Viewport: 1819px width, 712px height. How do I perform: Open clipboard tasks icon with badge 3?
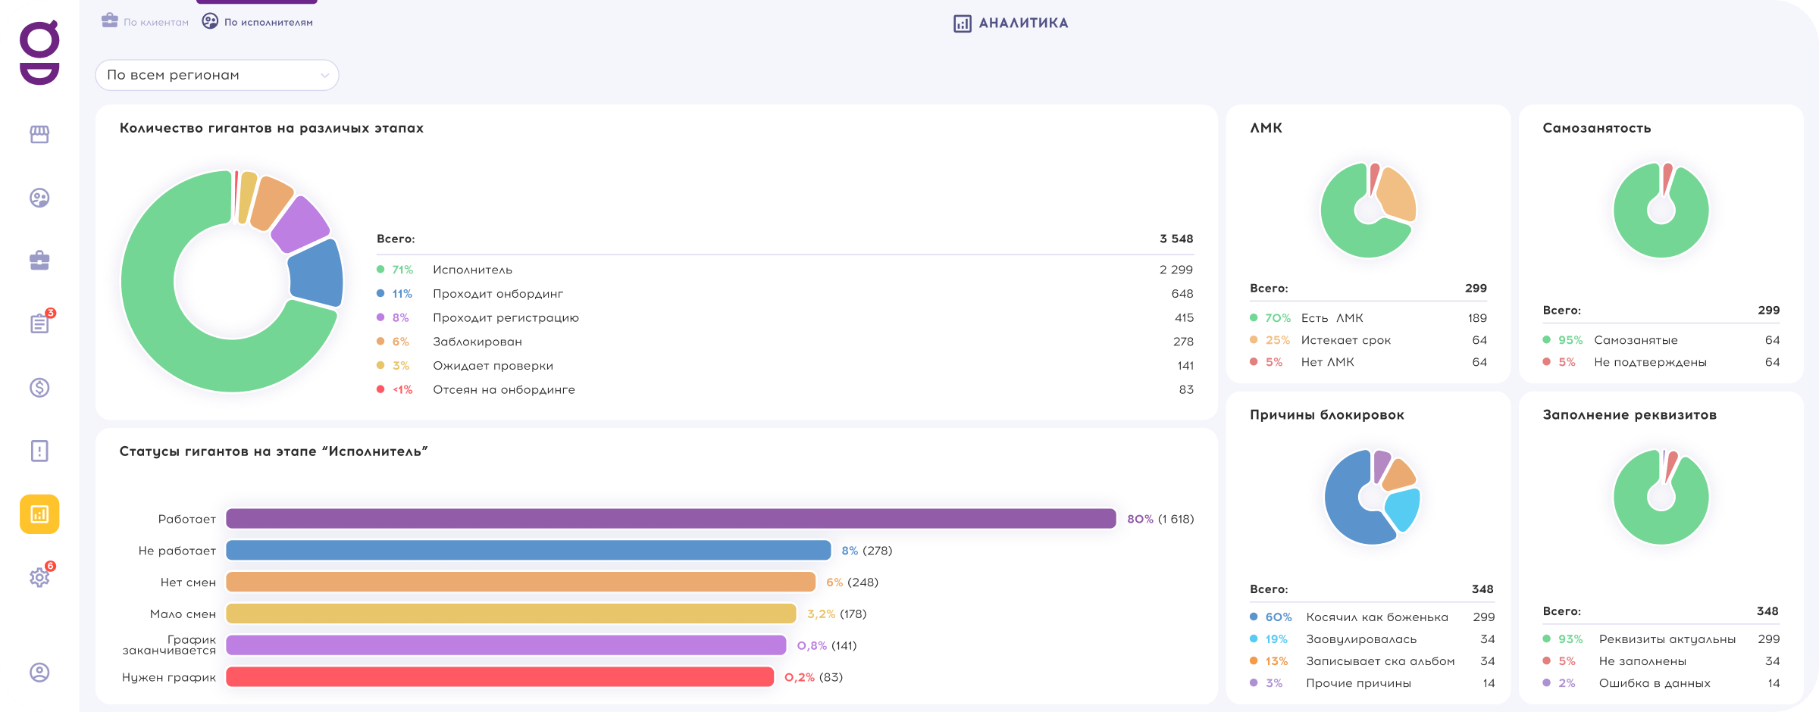tap(39, 324)
